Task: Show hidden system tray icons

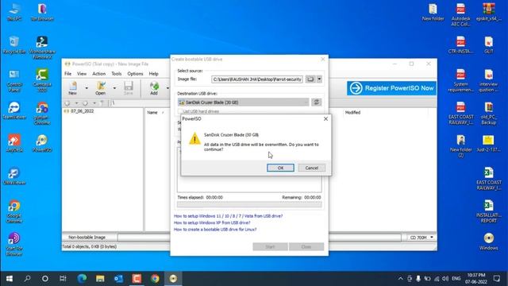Action: pyautogui.click(x=400, y=279)
